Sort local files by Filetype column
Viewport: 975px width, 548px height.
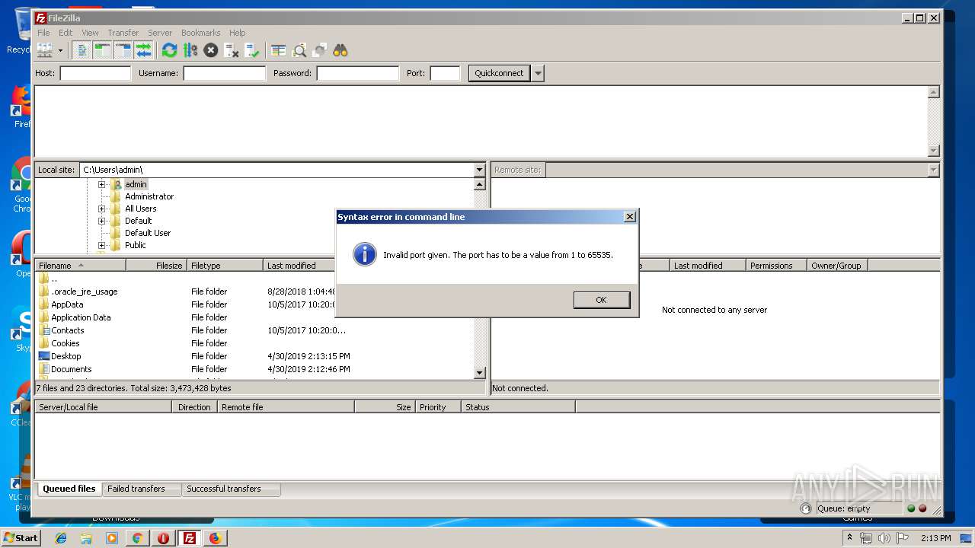tap(225, 266)
